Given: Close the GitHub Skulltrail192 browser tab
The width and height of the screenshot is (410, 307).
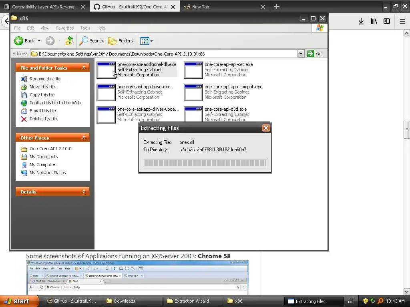Looking at the screenshot, I should tap(173, 7).
